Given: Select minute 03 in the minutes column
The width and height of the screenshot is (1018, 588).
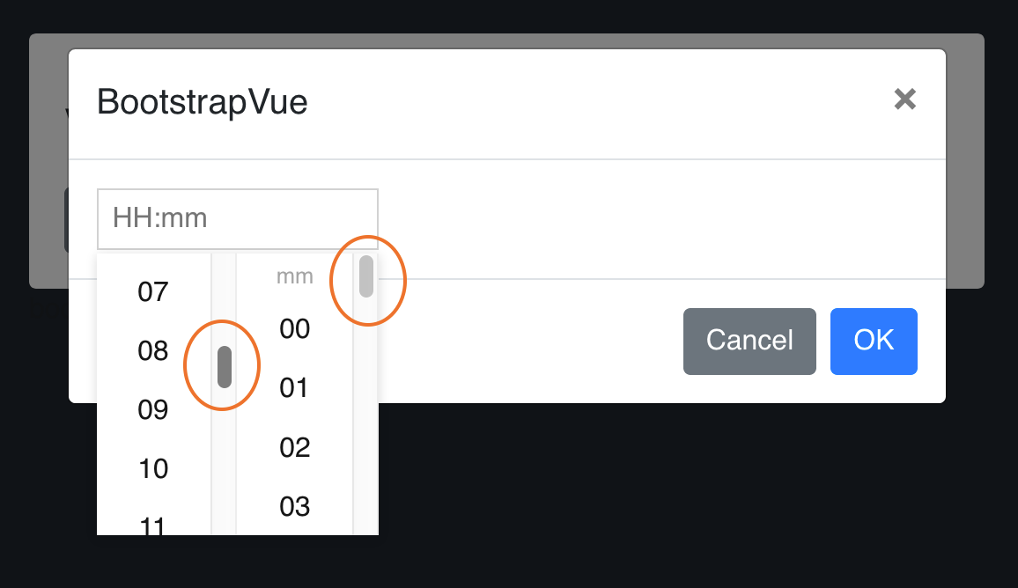Looking at the screenshot, I should point(294,506).
